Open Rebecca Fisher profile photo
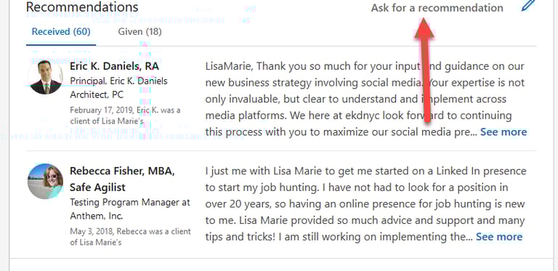 [x=45, y=182]
